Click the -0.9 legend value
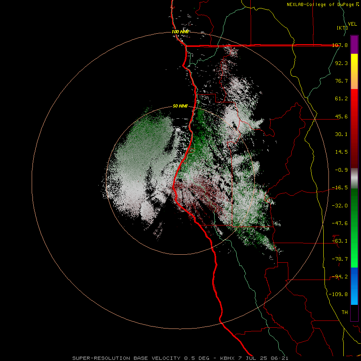Screen dimensions: 361x361 pyautogui.click(x=341, y=170)
